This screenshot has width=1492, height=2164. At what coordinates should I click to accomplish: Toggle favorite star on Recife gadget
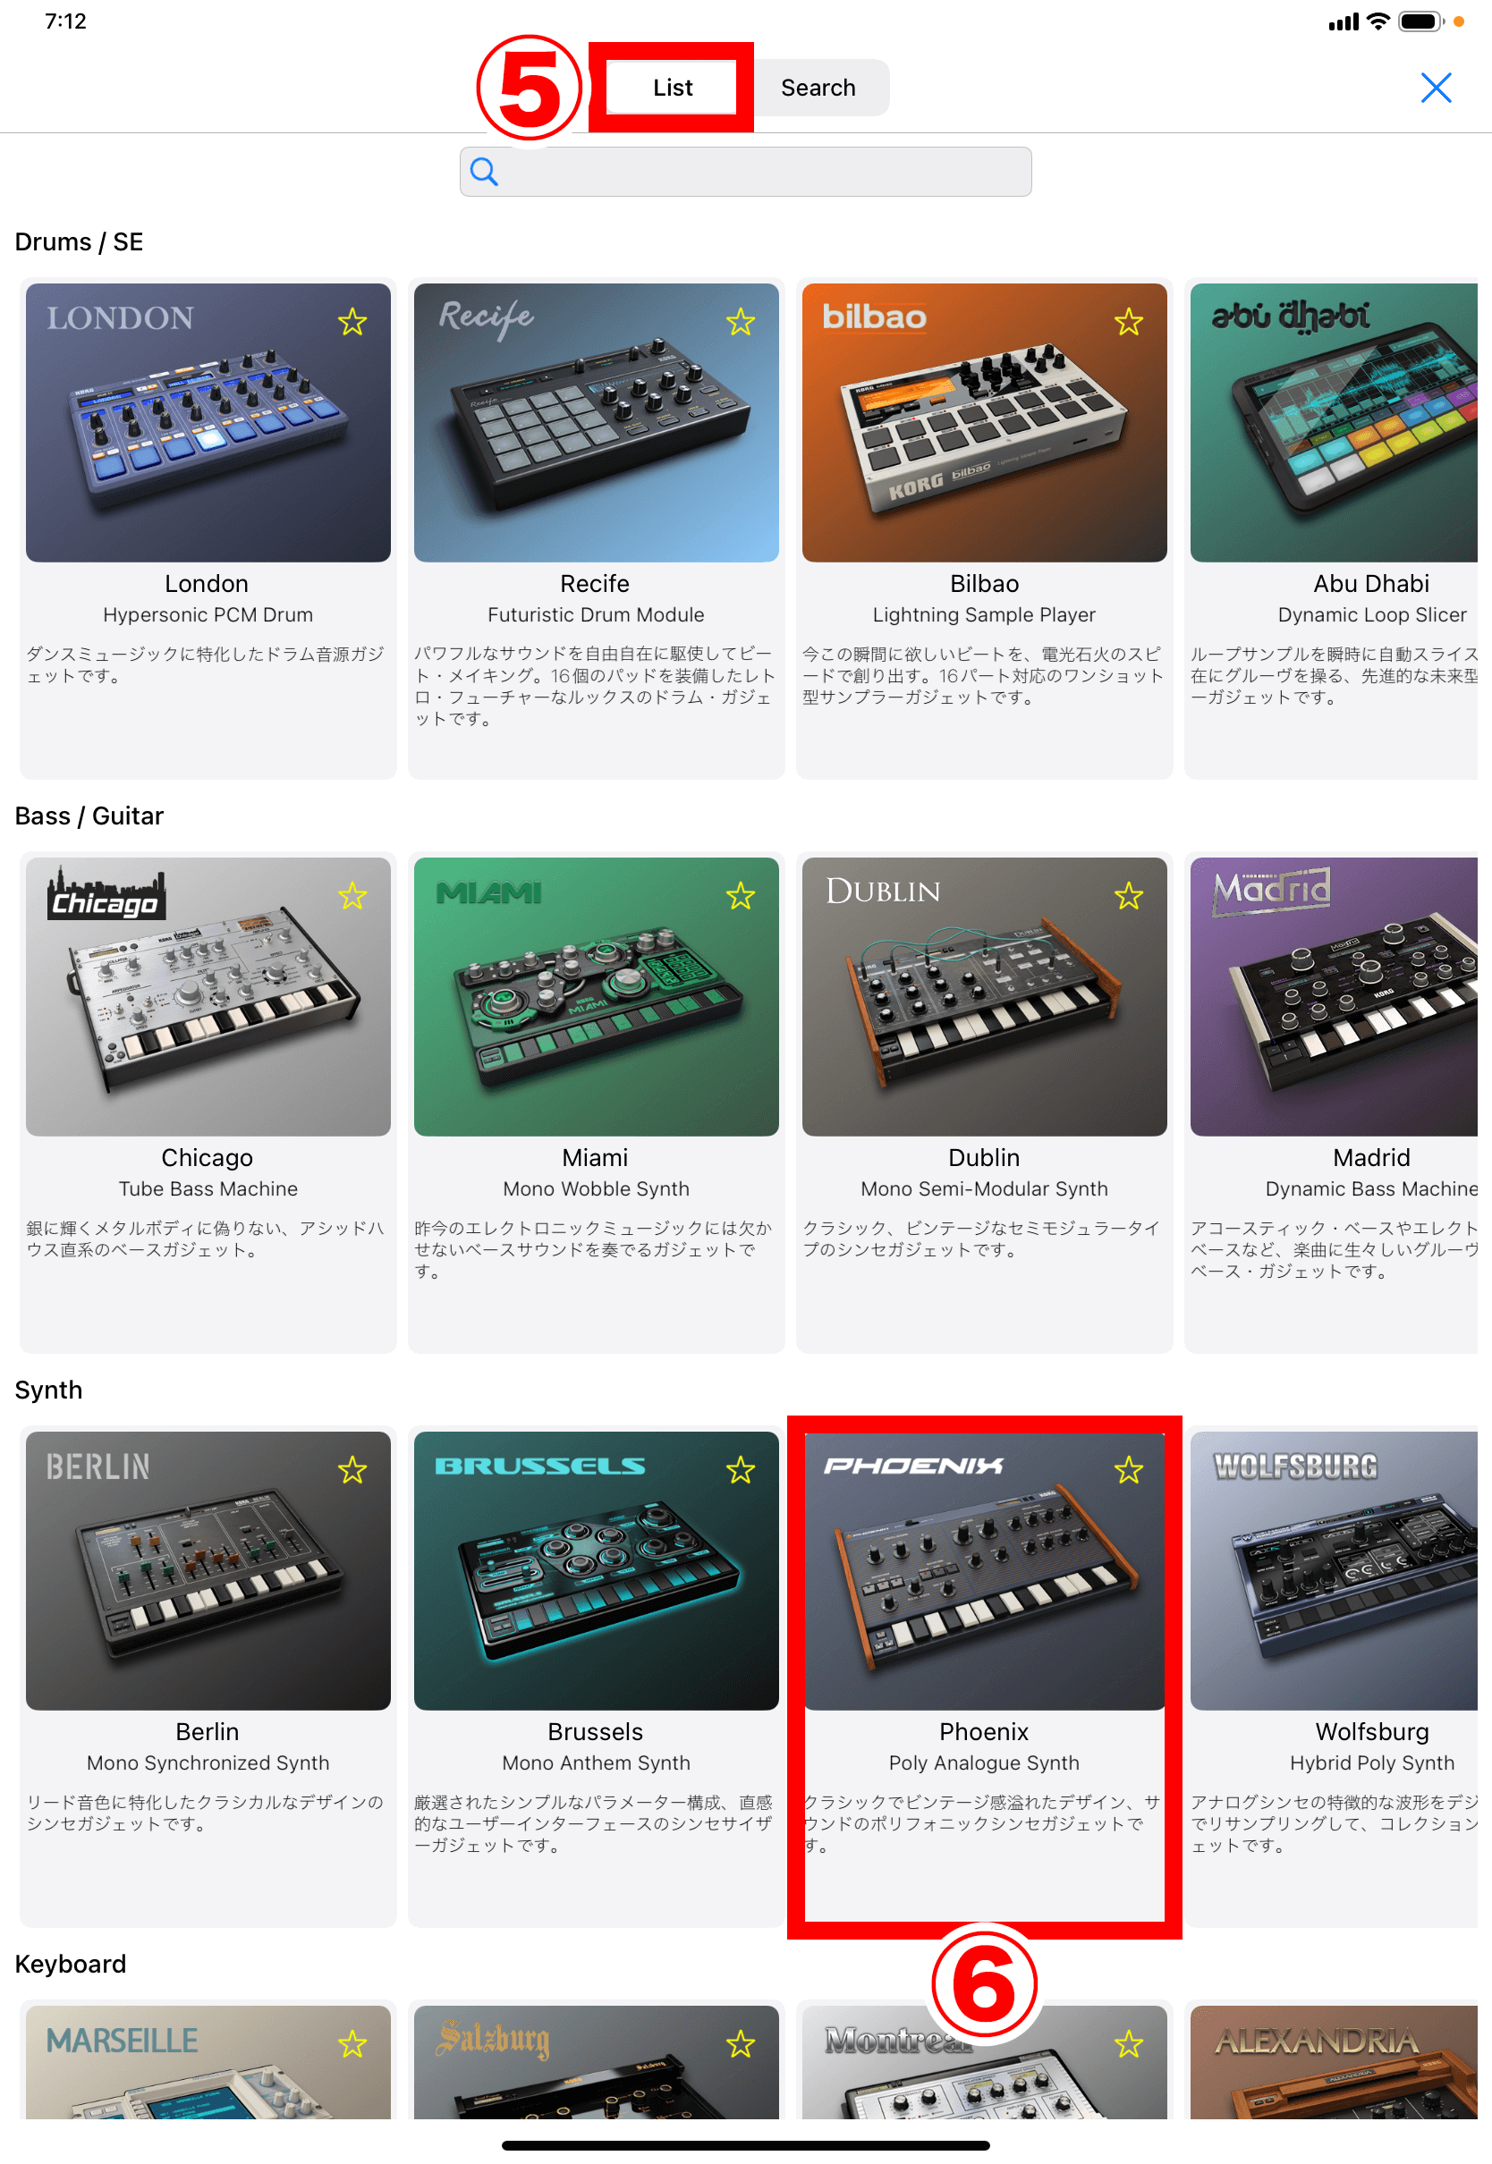(741, 322)
